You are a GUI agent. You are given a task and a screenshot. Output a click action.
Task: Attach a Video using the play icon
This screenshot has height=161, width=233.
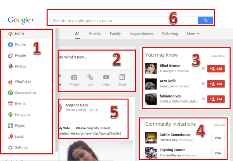pos(106,77)
